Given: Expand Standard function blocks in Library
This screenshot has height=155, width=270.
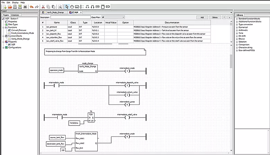Looking at the screenshot, I should pyautogui.click(x=237, y=19).
